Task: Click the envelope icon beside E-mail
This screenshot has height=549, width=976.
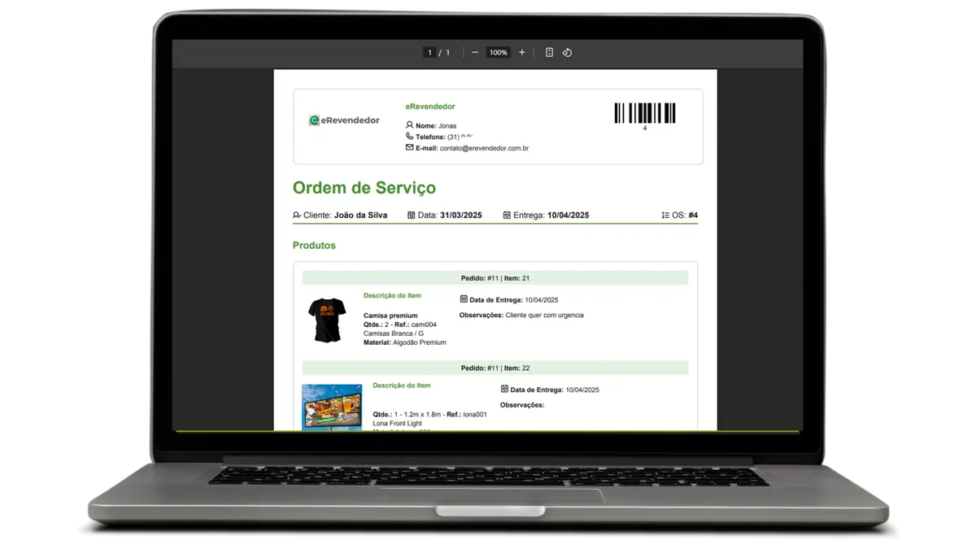Action: [x=410, y=148]
